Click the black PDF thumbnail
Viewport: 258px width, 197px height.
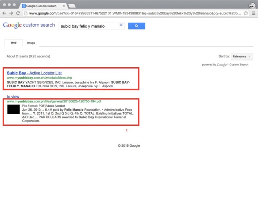pos(13,109)
